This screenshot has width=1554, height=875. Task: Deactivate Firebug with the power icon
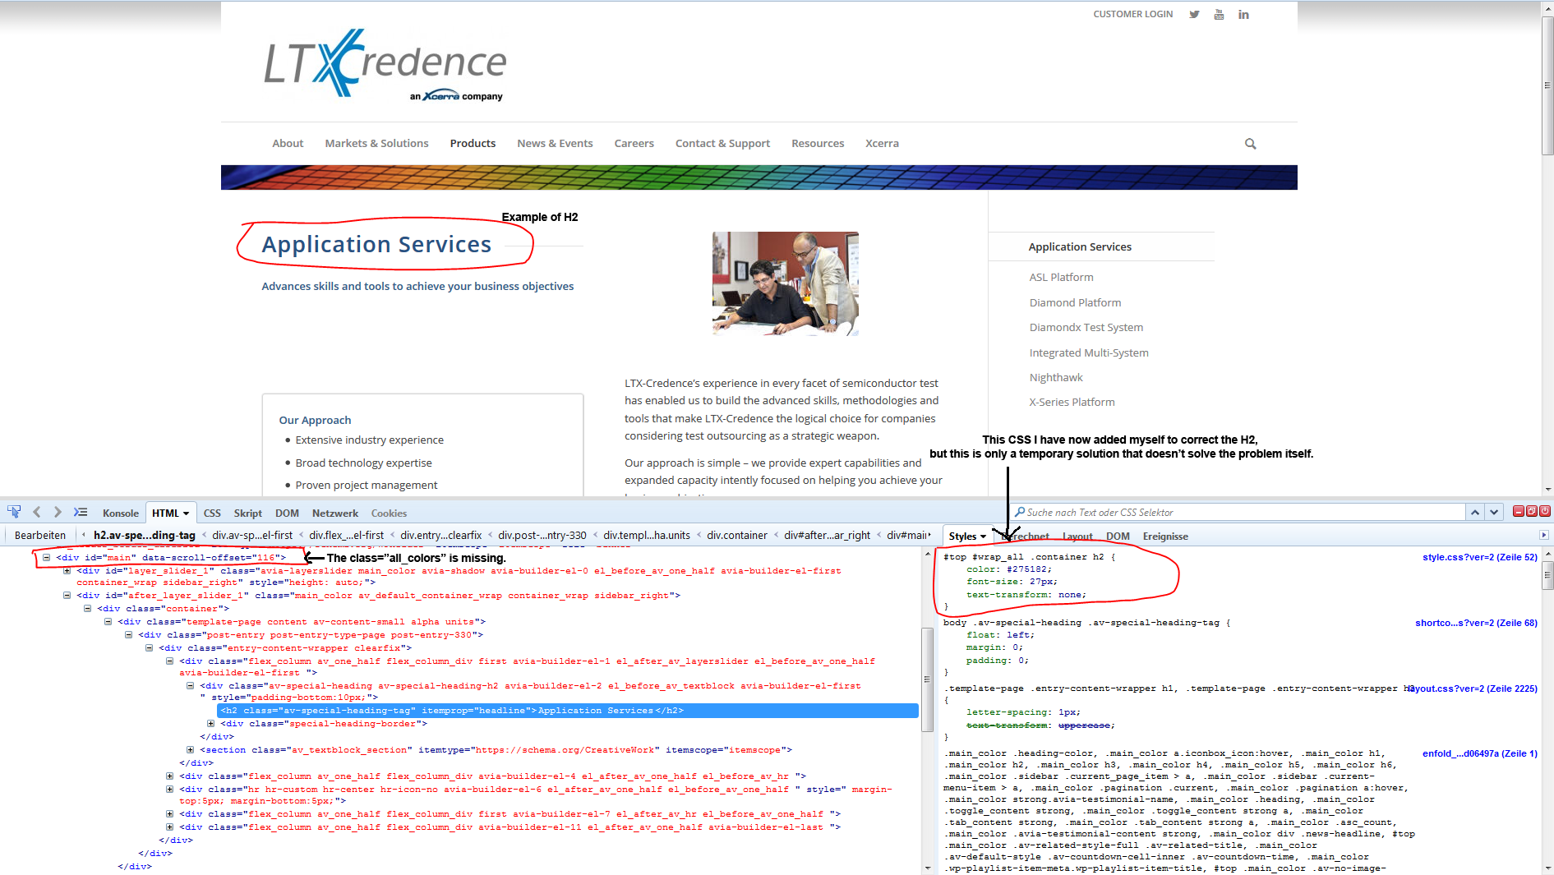(1545, 511)
